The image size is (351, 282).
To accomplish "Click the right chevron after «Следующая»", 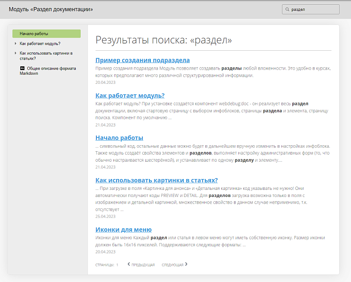I will [x=186, y=264].
